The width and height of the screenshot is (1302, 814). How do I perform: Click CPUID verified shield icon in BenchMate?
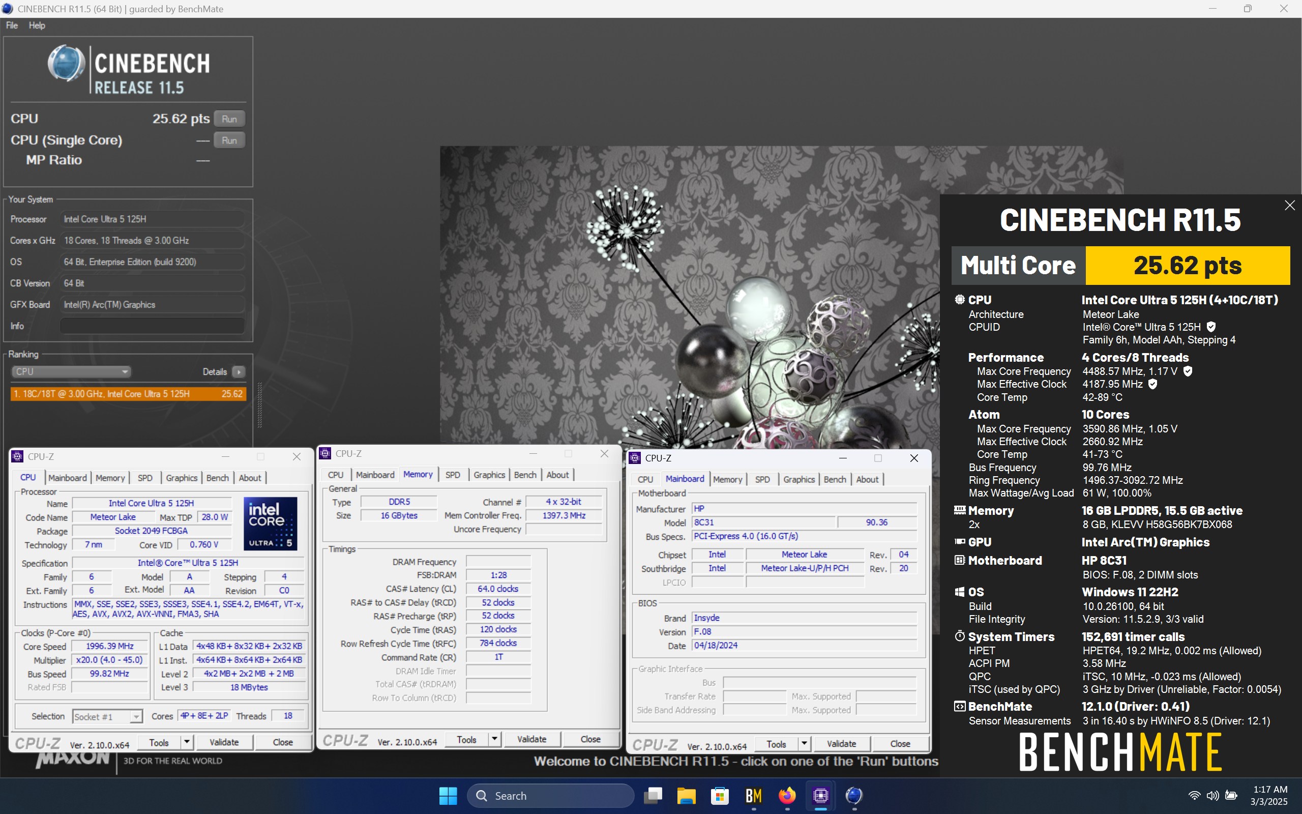(x=1211, y=327)
